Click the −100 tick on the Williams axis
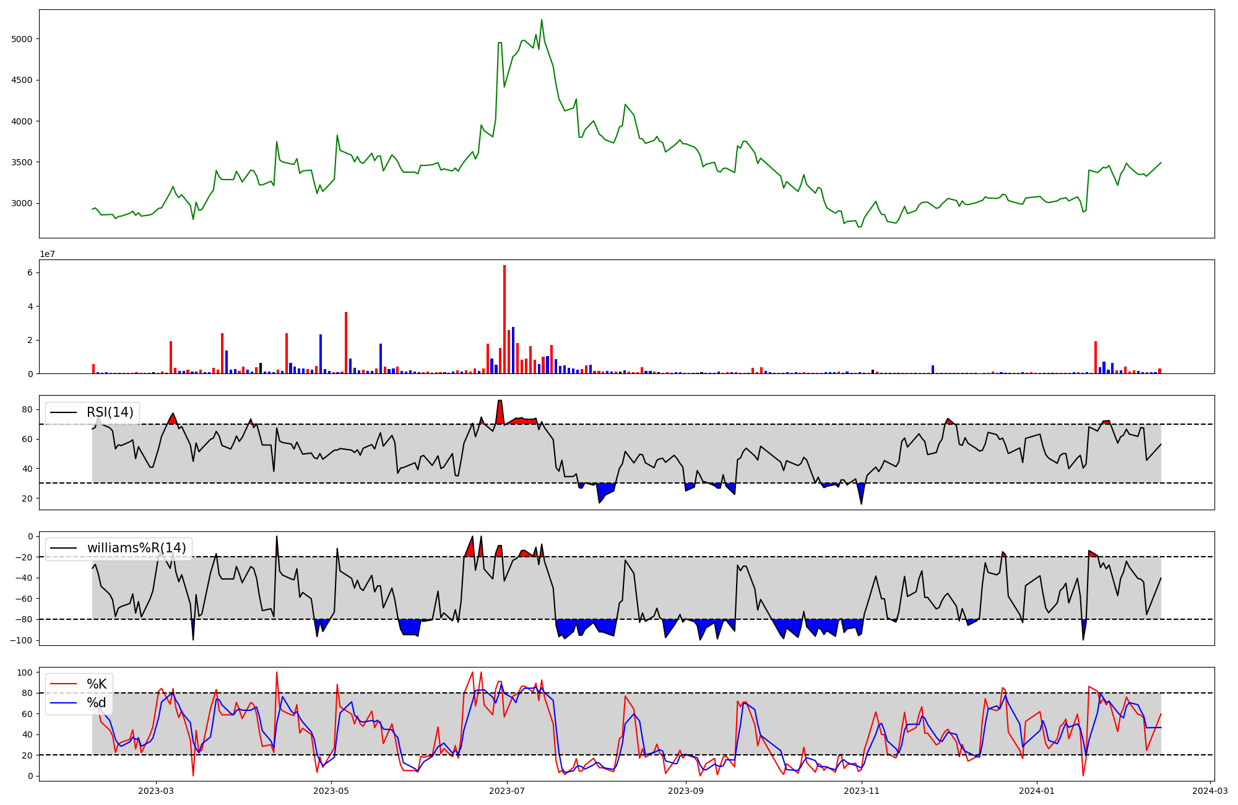 pyautogui.click(x=22, y=640)
